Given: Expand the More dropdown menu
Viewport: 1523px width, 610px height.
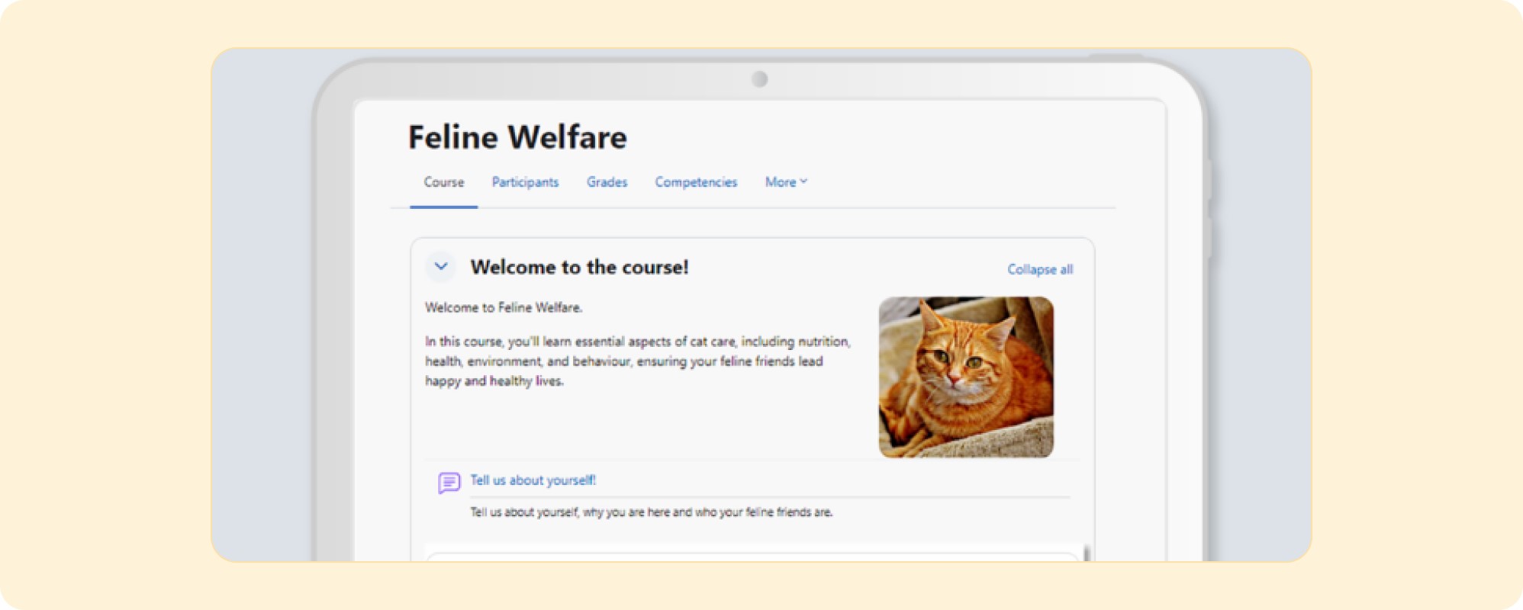Looking at the screenshot, I should pyautogui.click(x=786, y=182).
